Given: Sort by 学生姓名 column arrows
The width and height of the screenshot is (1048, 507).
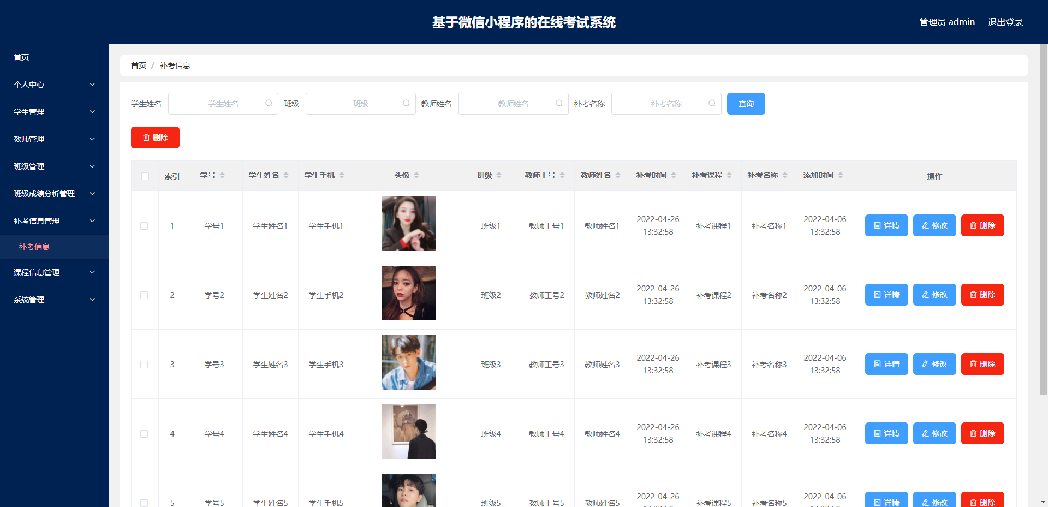Looking at the screenshot, I should point(286,175).
